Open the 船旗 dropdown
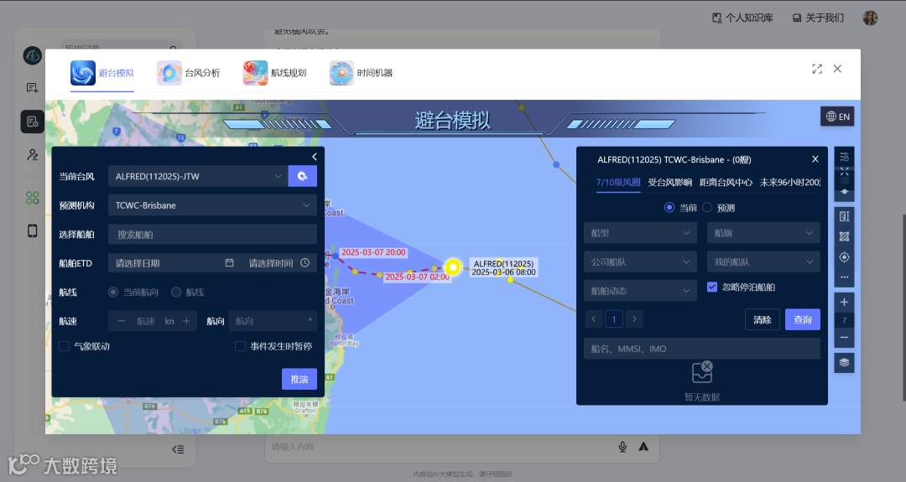906x482 pixels. (x=763, y=233)
